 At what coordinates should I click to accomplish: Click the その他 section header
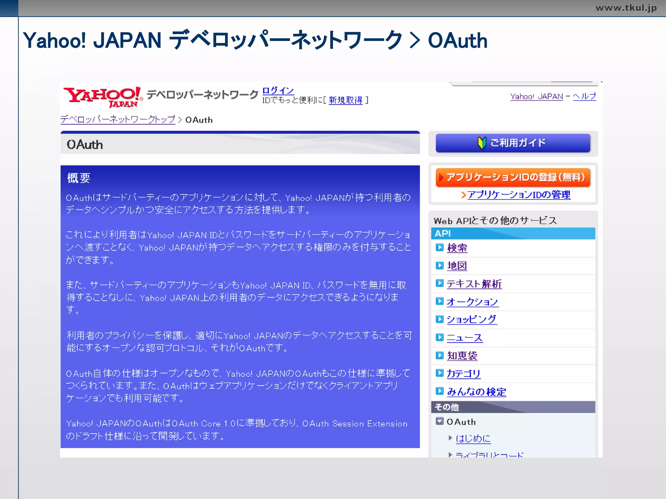513,407
